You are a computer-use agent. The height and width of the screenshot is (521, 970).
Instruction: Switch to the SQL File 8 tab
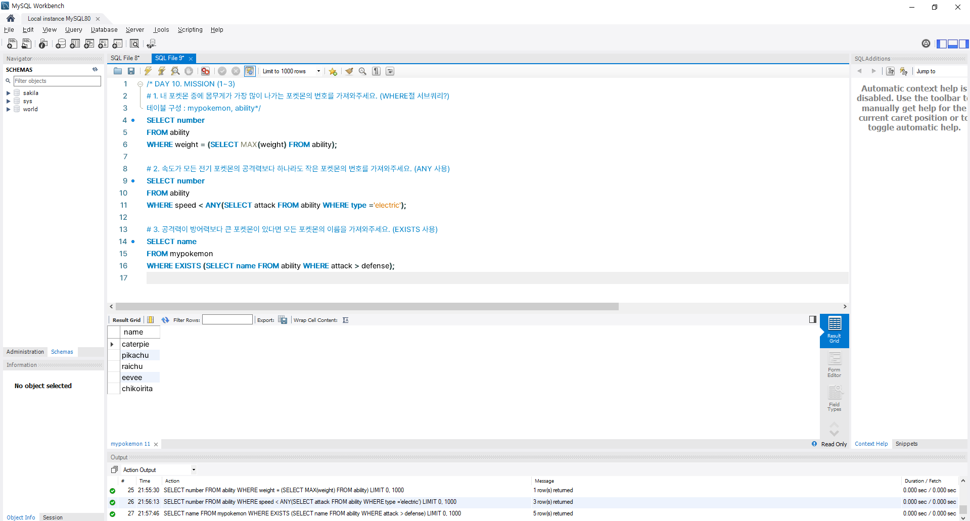[125, 58]
